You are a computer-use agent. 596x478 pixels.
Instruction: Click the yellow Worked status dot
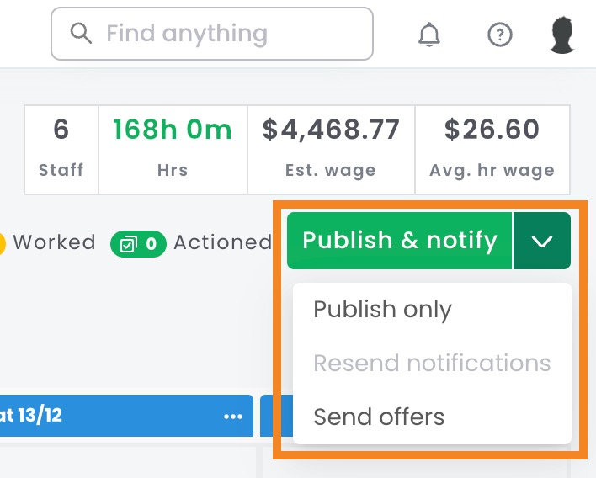3,243
